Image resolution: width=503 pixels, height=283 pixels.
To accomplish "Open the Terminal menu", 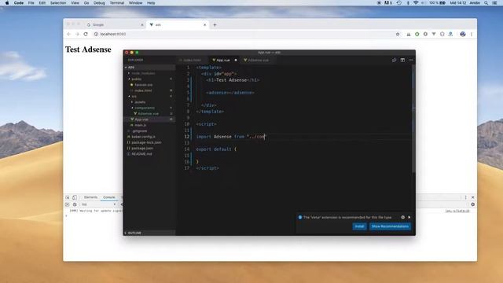I will (117, 3).
